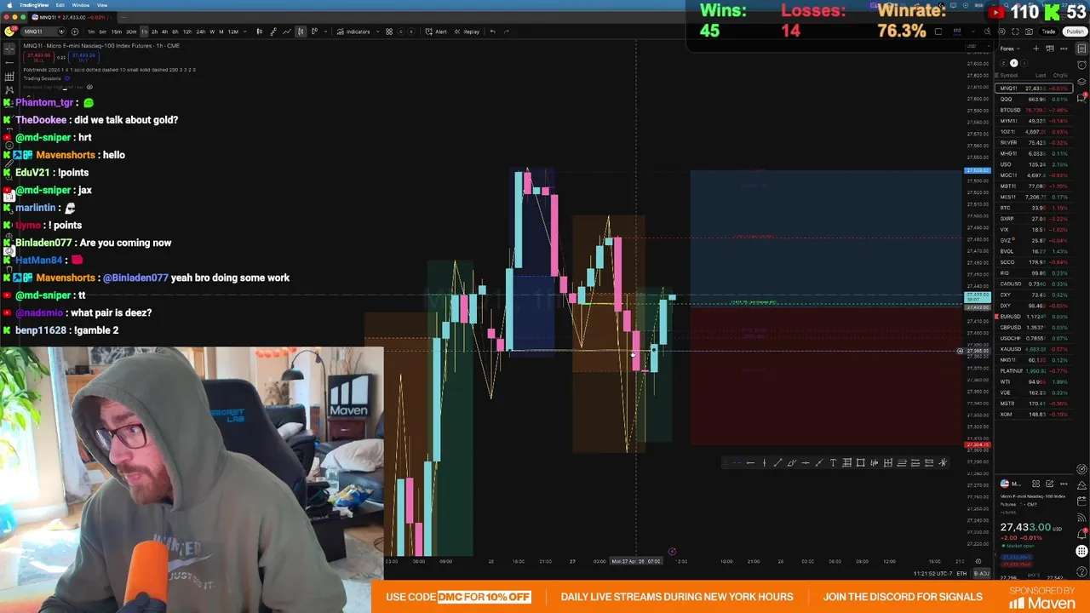The height and width of the screenshot is (613, 1090).
Task: Toggle the B-ADJ back-adjust setting
Action: [982, 573]
